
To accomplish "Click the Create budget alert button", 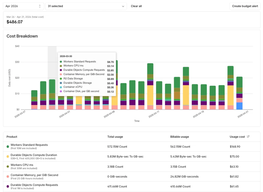I will 245,6.
